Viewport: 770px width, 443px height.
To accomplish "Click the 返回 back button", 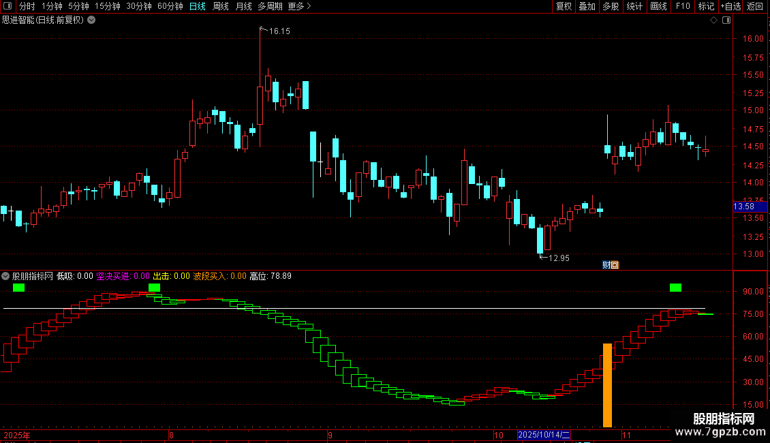I will click(x=755, y=6).
